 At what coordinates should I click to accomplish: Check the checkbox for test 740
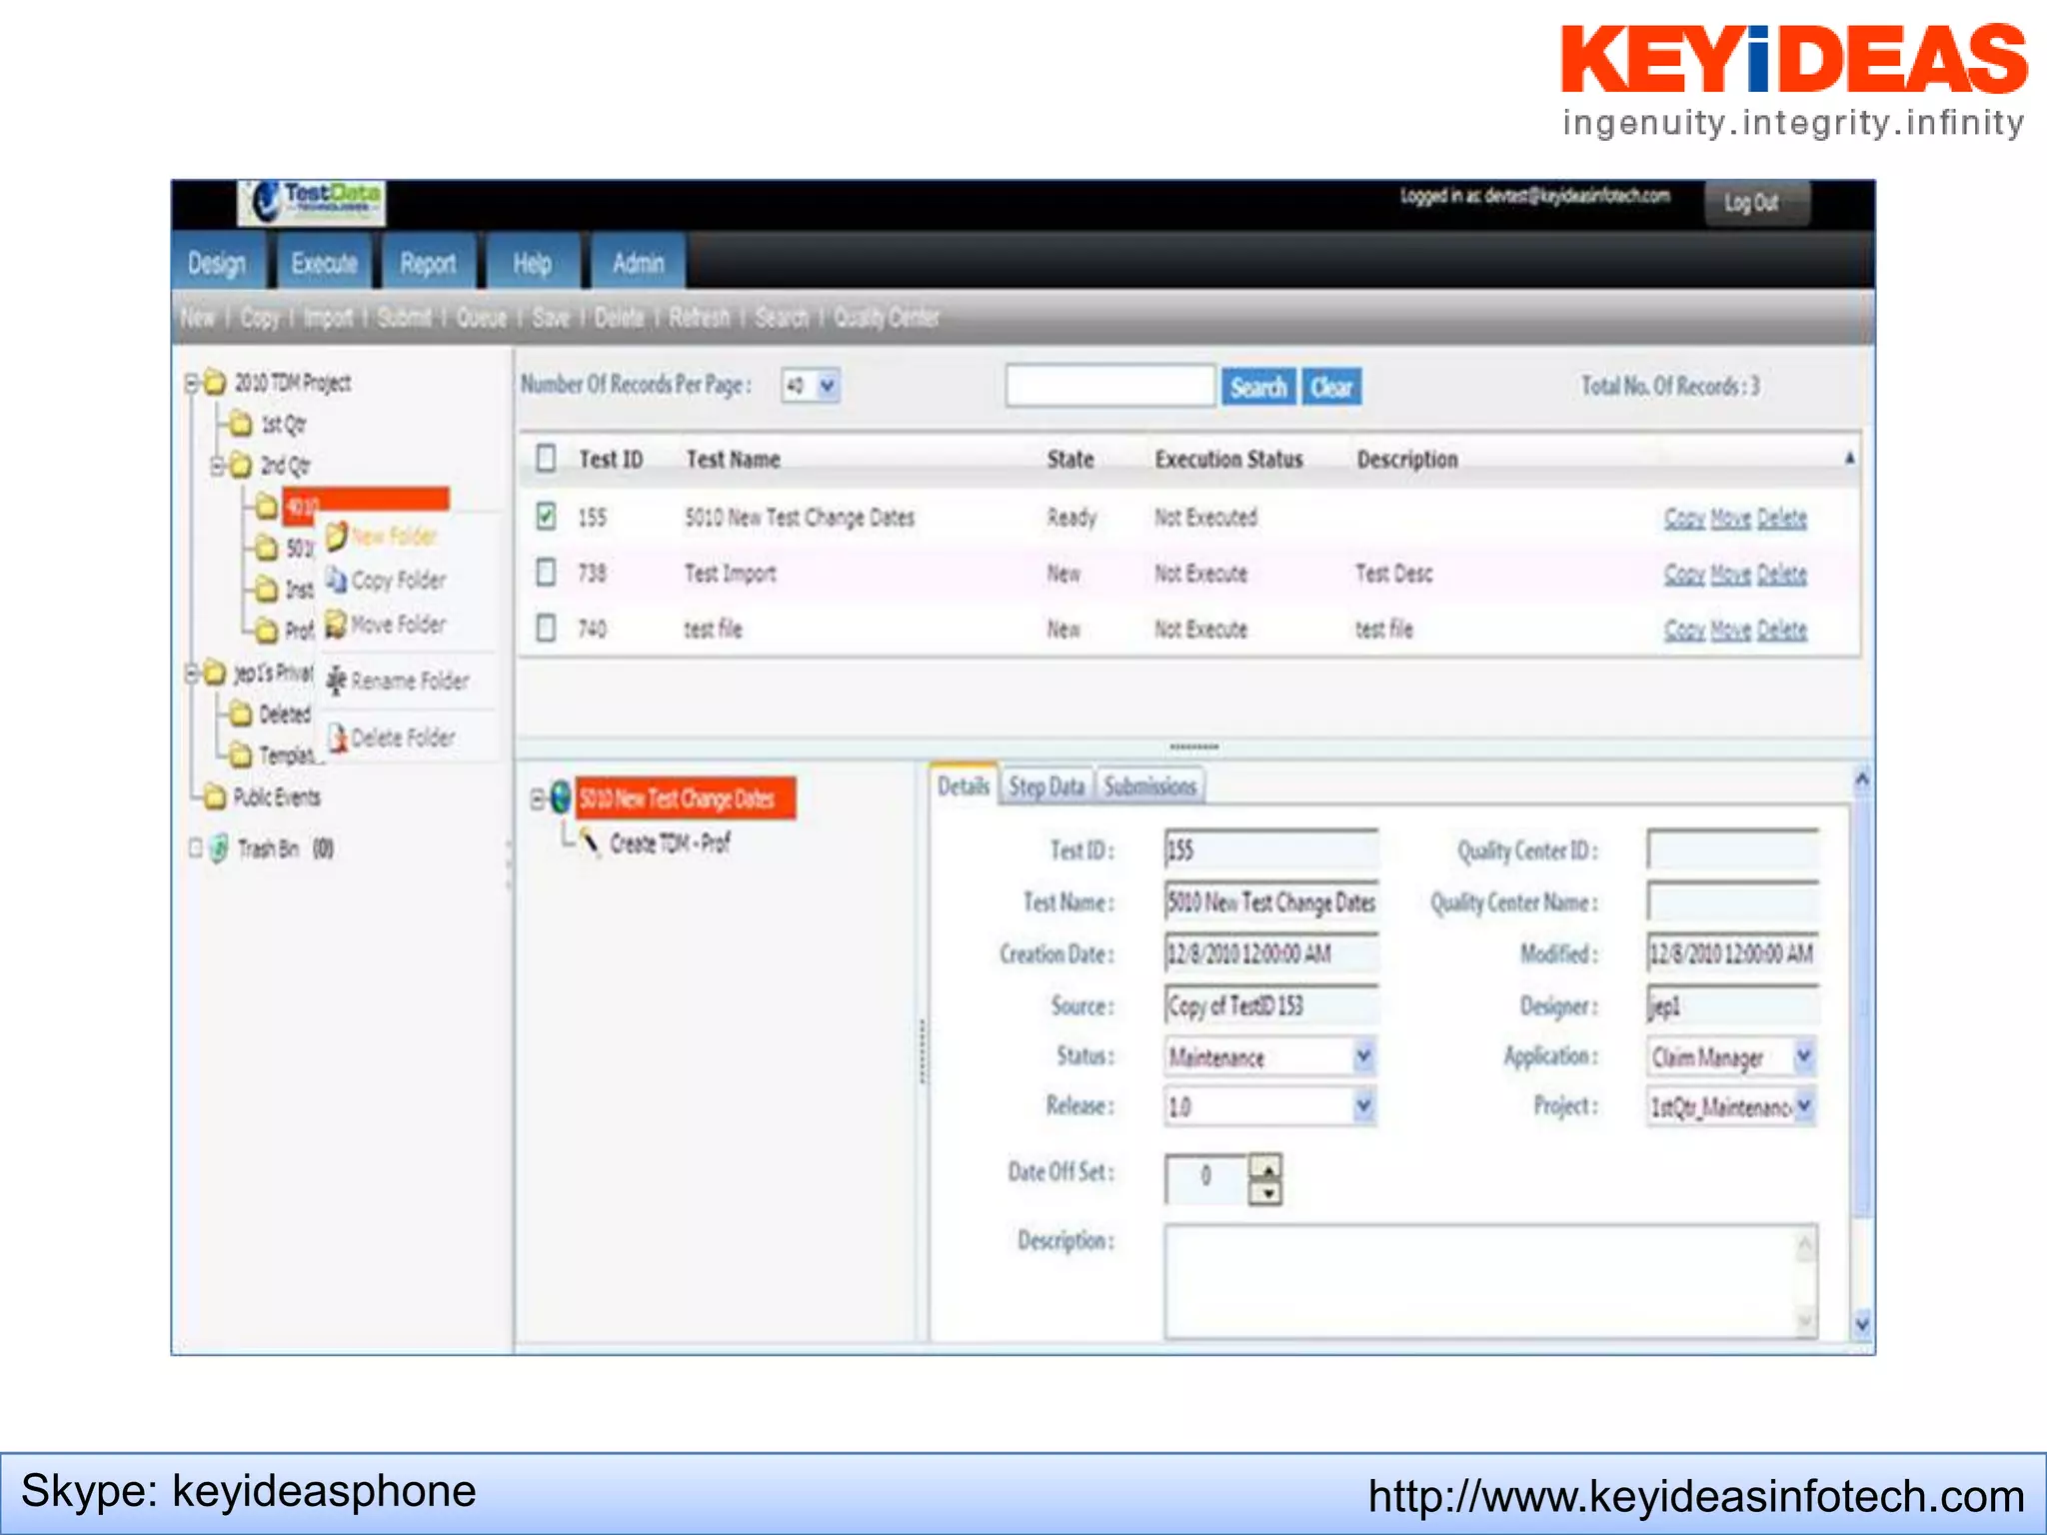(546, 628)
